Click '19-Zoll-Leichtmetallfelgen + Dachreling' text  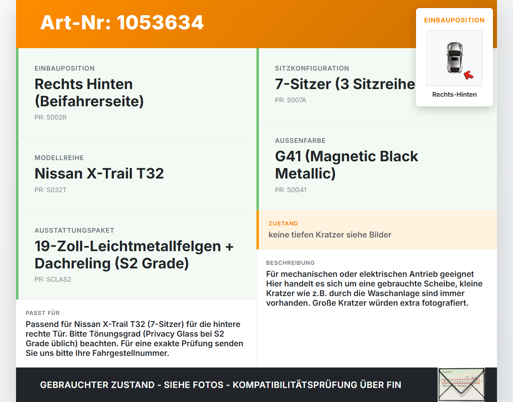[134, 255]
